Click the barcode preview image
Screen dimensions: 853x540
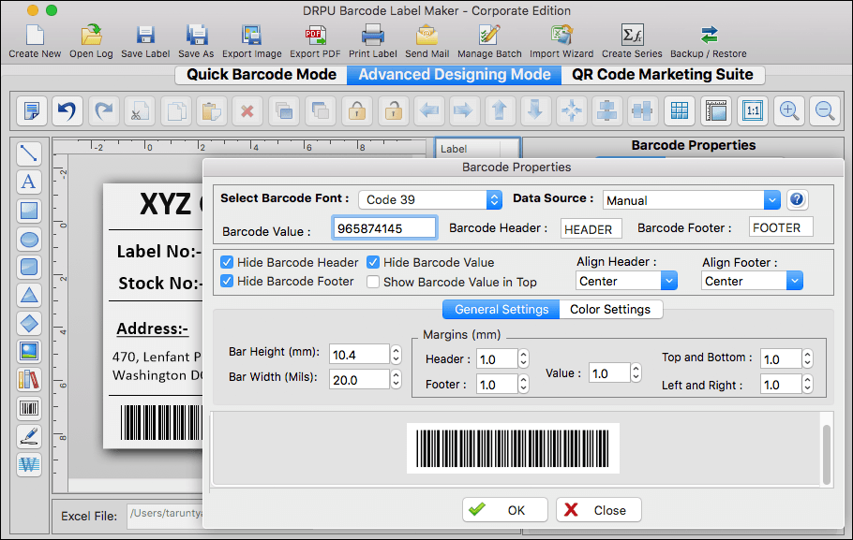pos(513,448)
